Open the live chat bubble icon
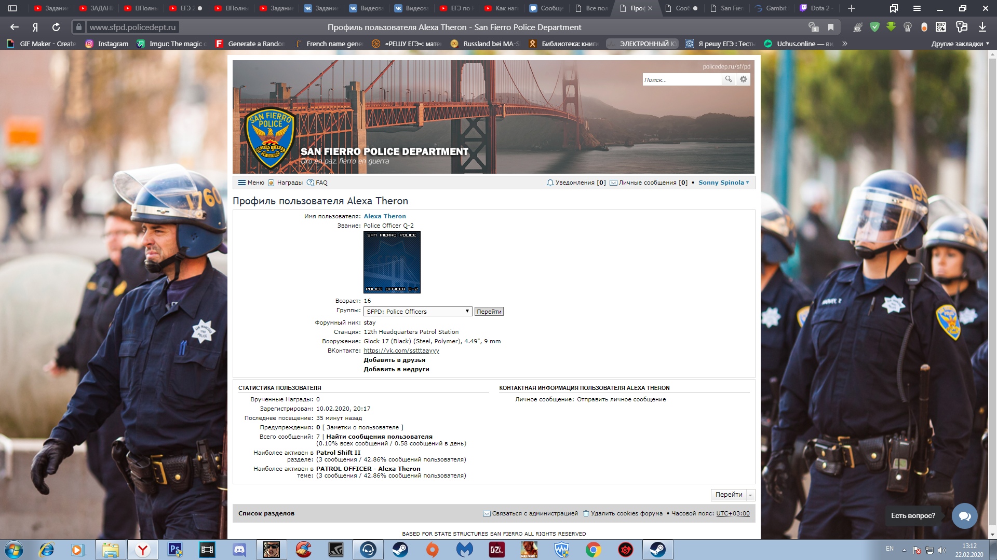The height and width of the screenshot is (560, 997). pos(964,516)
